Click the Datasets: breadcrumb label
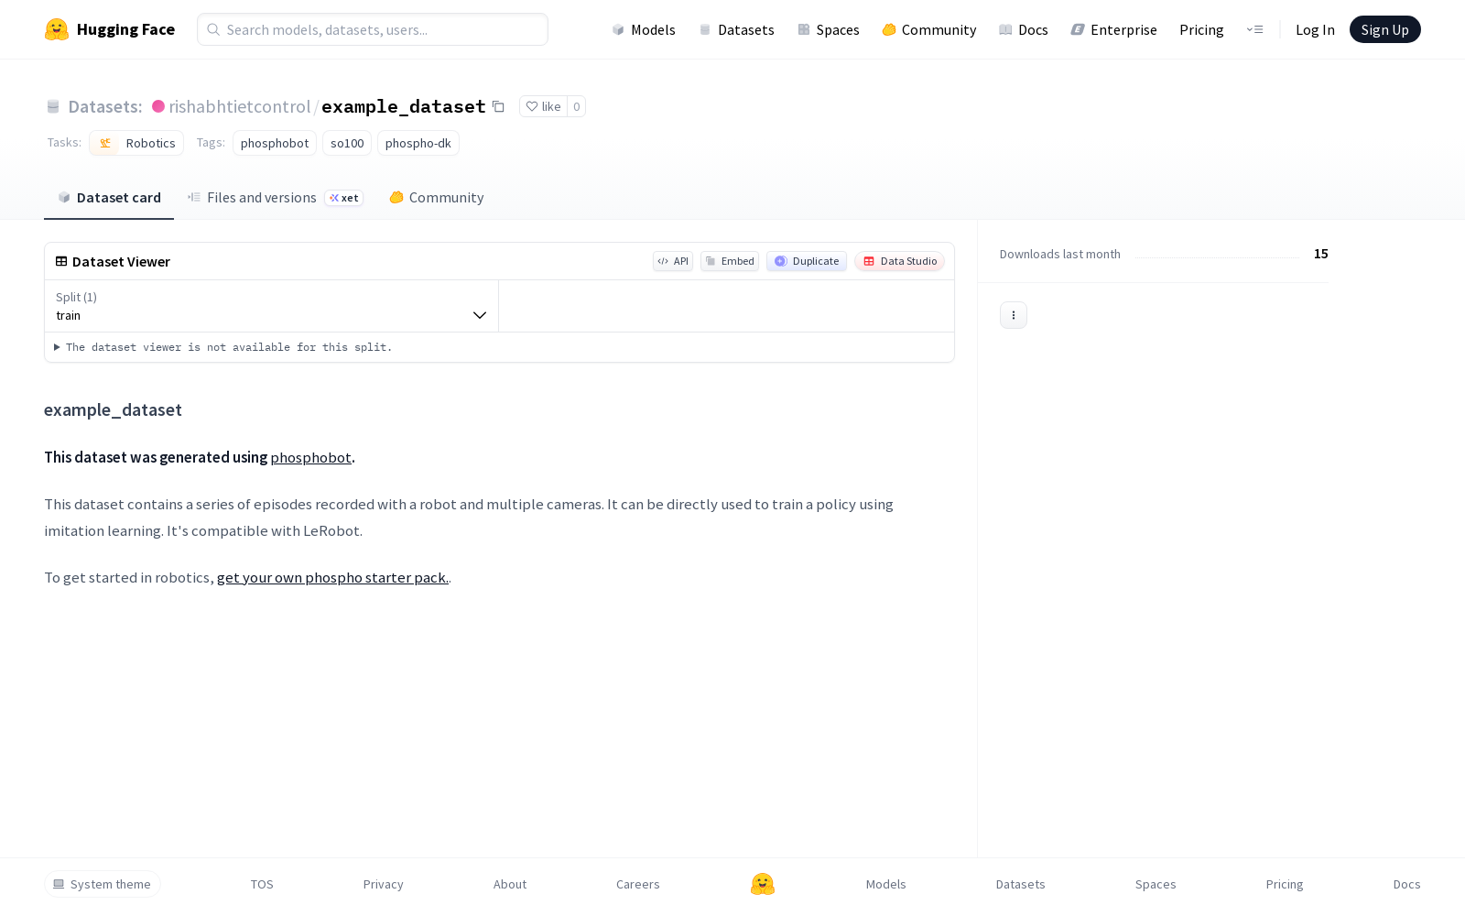This screenshot has width=1465, height=916. click(105, 106)
